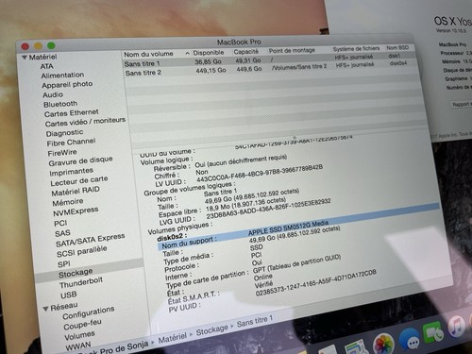Select Bluetooth in the sidebar
The width and height of the screenshot is (472, 354).
point(60,104)
